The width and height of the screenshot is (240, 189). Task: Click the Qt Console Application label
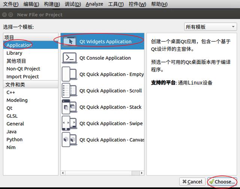(x=105, y=58)
